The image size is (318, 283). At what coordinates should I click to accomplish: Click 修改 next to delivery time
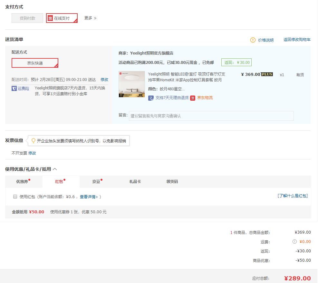tap(104, 79)
